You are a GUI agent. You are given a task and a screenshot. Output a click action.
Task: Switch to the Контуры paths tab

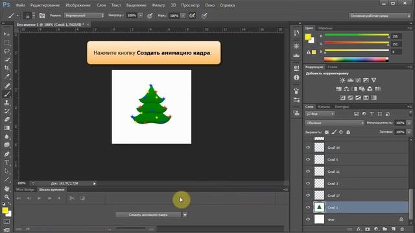342,107
